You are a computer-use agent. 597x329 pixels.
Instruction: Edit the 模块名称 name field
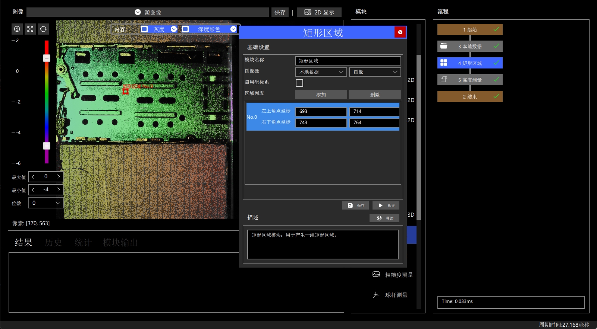[x=348, y=61]
